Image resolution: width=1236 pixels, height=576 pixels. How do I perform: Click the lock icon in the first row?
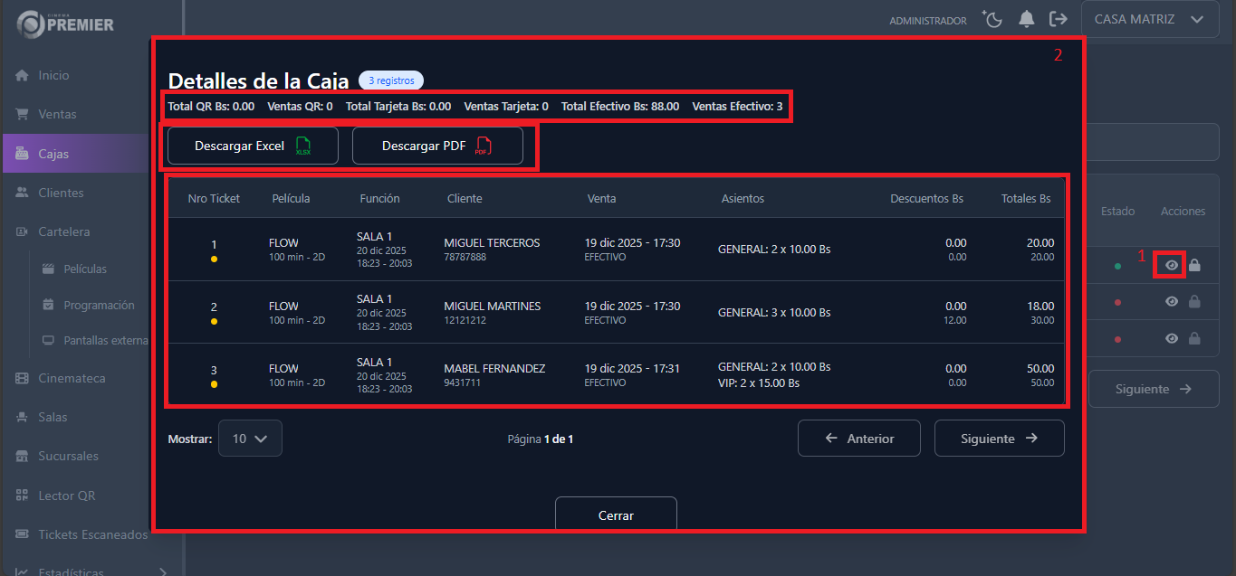pyautogui.click(x=1194, y=264)
